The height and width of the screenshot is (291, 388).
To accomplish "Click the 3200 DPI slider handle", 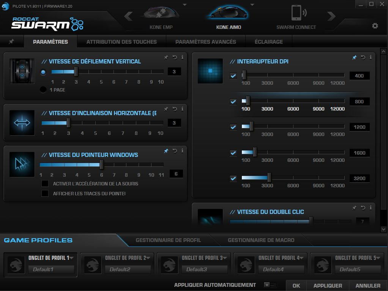I will 269,177.
